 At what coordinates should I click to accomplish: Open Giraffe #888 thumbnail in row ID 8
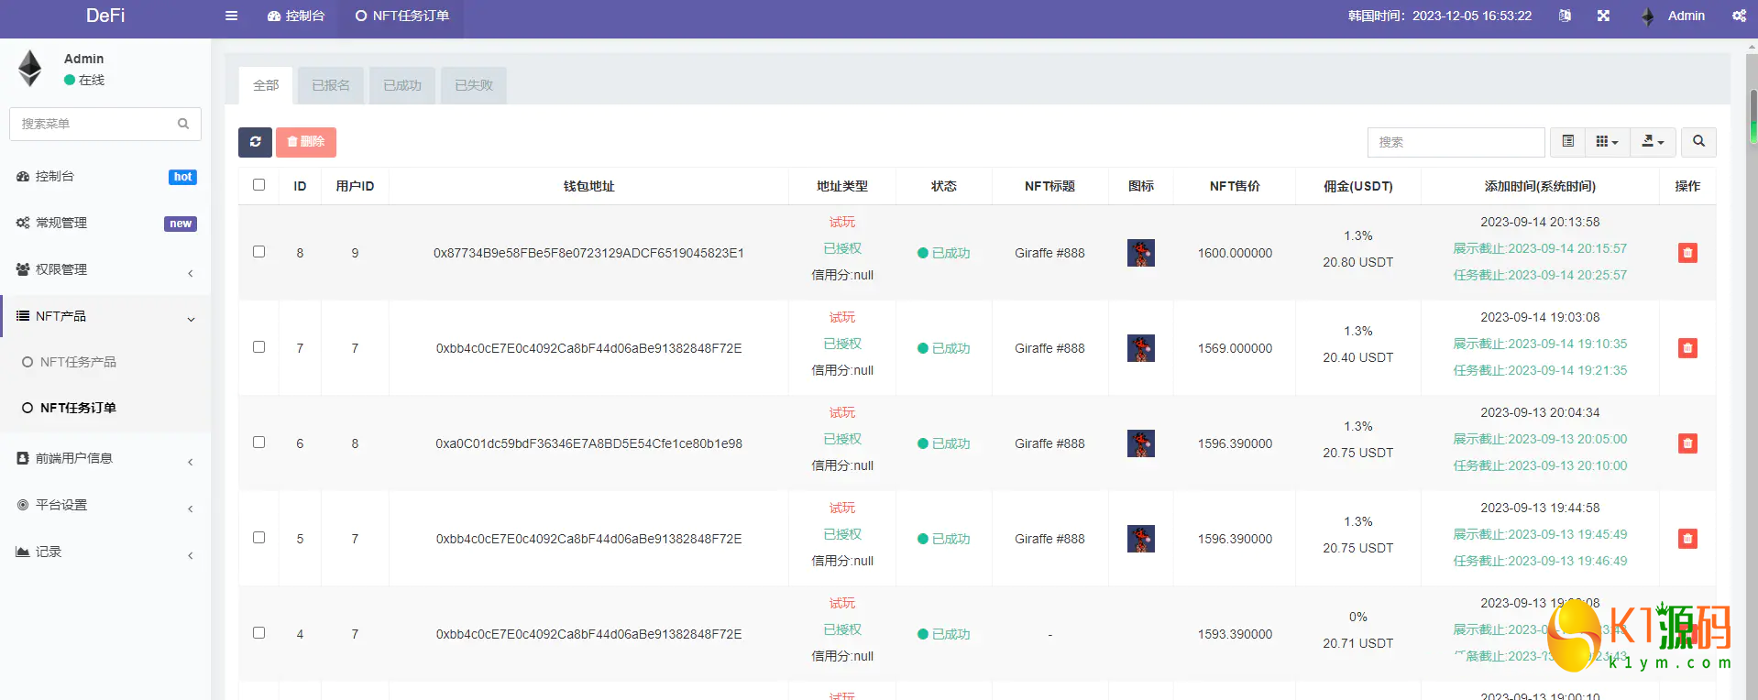pos(1141,253)
